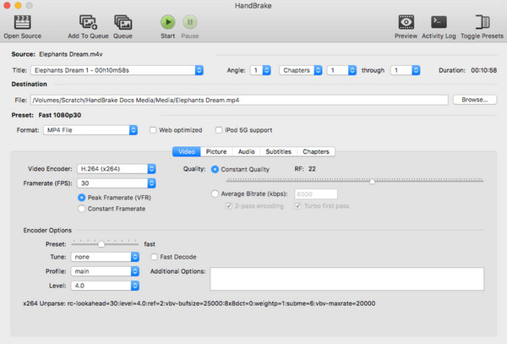Minimize HandBrake with yellow button

18,5
